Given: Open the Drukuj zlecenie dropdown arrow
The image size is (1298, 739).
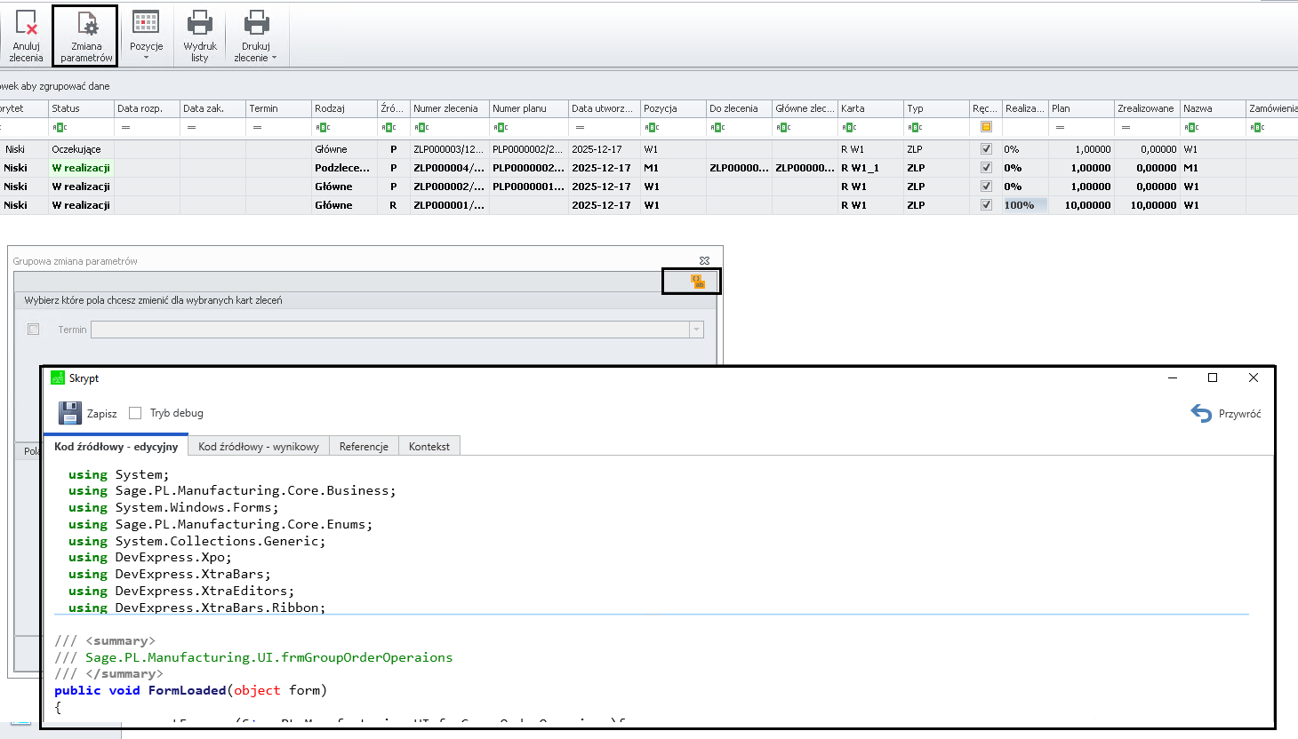Looking at the screenshot, I should tap(274, 58).
